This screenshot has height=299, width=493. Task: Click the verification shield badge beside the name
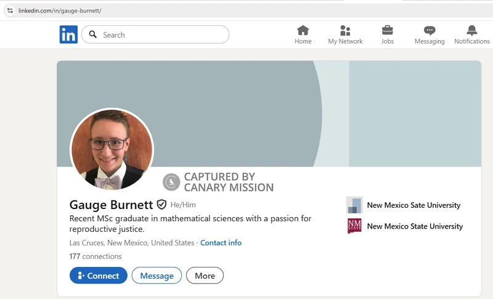[x=161, y=204]
